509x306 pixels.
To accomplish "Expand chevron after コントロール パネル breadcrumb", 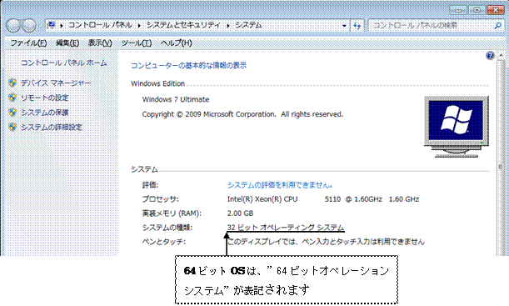I will click(139, 25).
